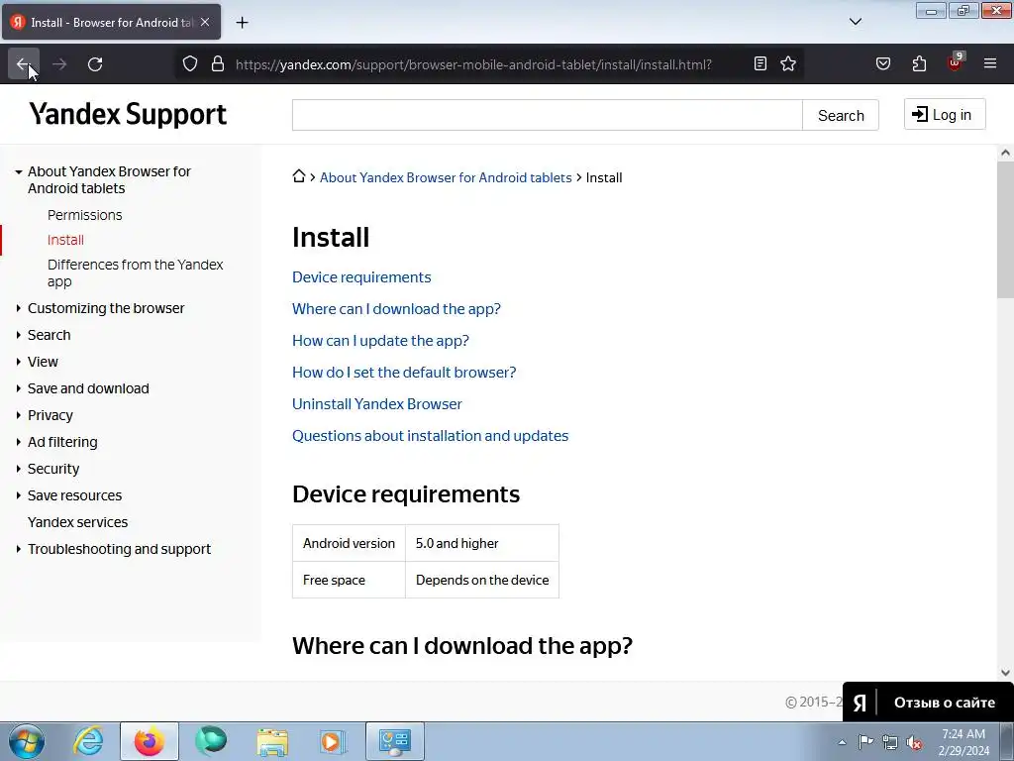The image size is (1014, 761).
Task: Open the Action Center flag tray icon
Action: (865, 742)
